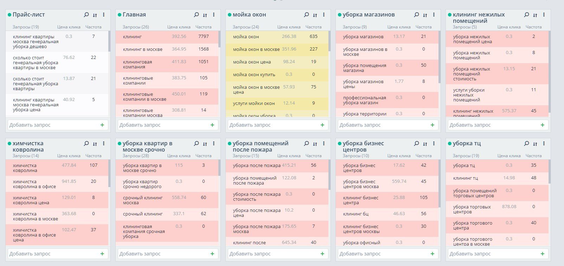Click search icon in химчистка ковролина card
The image size is (564, 266).
click(x=86, y=144)
